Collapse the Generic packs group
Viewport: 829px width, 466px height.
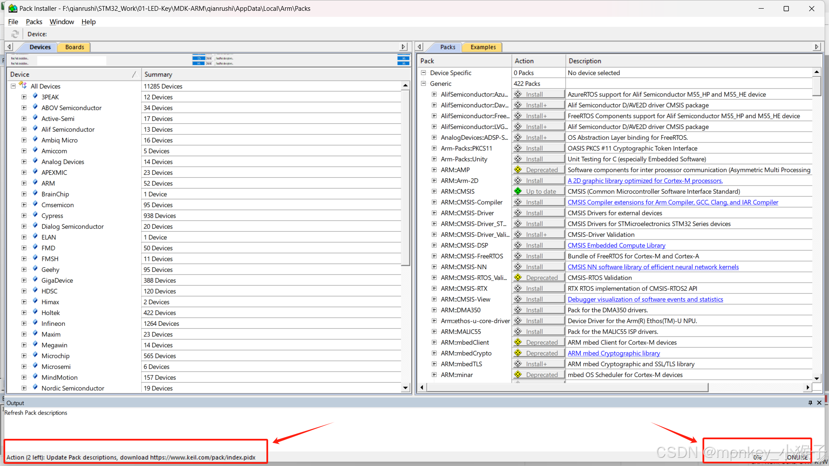(424, 84)
